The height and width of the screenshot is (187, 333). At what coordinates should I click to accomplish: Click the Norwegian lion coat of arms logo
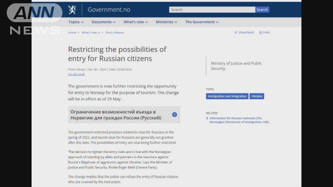(72, 10)
